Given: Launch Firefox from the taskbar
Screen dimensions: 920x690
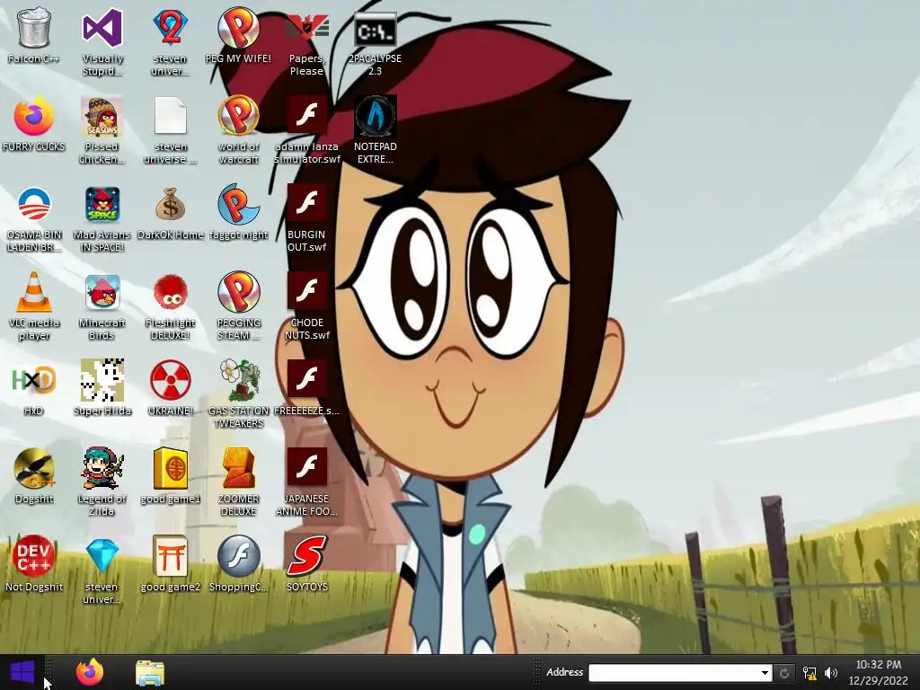Looking at the screenshot, I should coord(90,672).
